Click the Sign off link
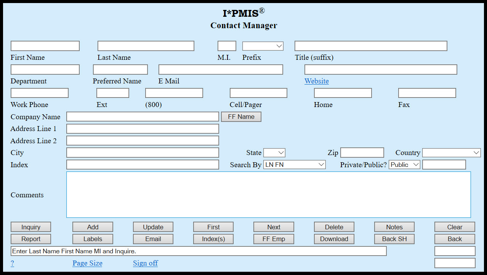 click(x=145, y=263)
